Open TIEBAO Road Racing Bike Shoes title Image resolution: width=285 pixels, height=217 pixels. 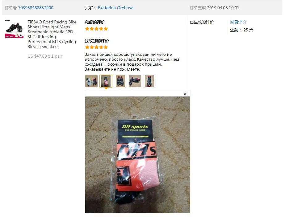(x=52, y=34)
